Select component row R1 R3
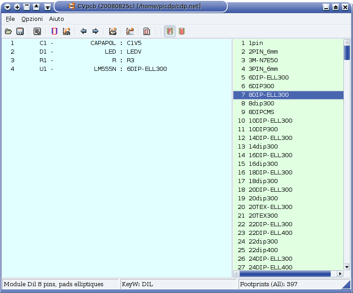The image size is (353, 293). pyautogui.click(x=117, y=60)
